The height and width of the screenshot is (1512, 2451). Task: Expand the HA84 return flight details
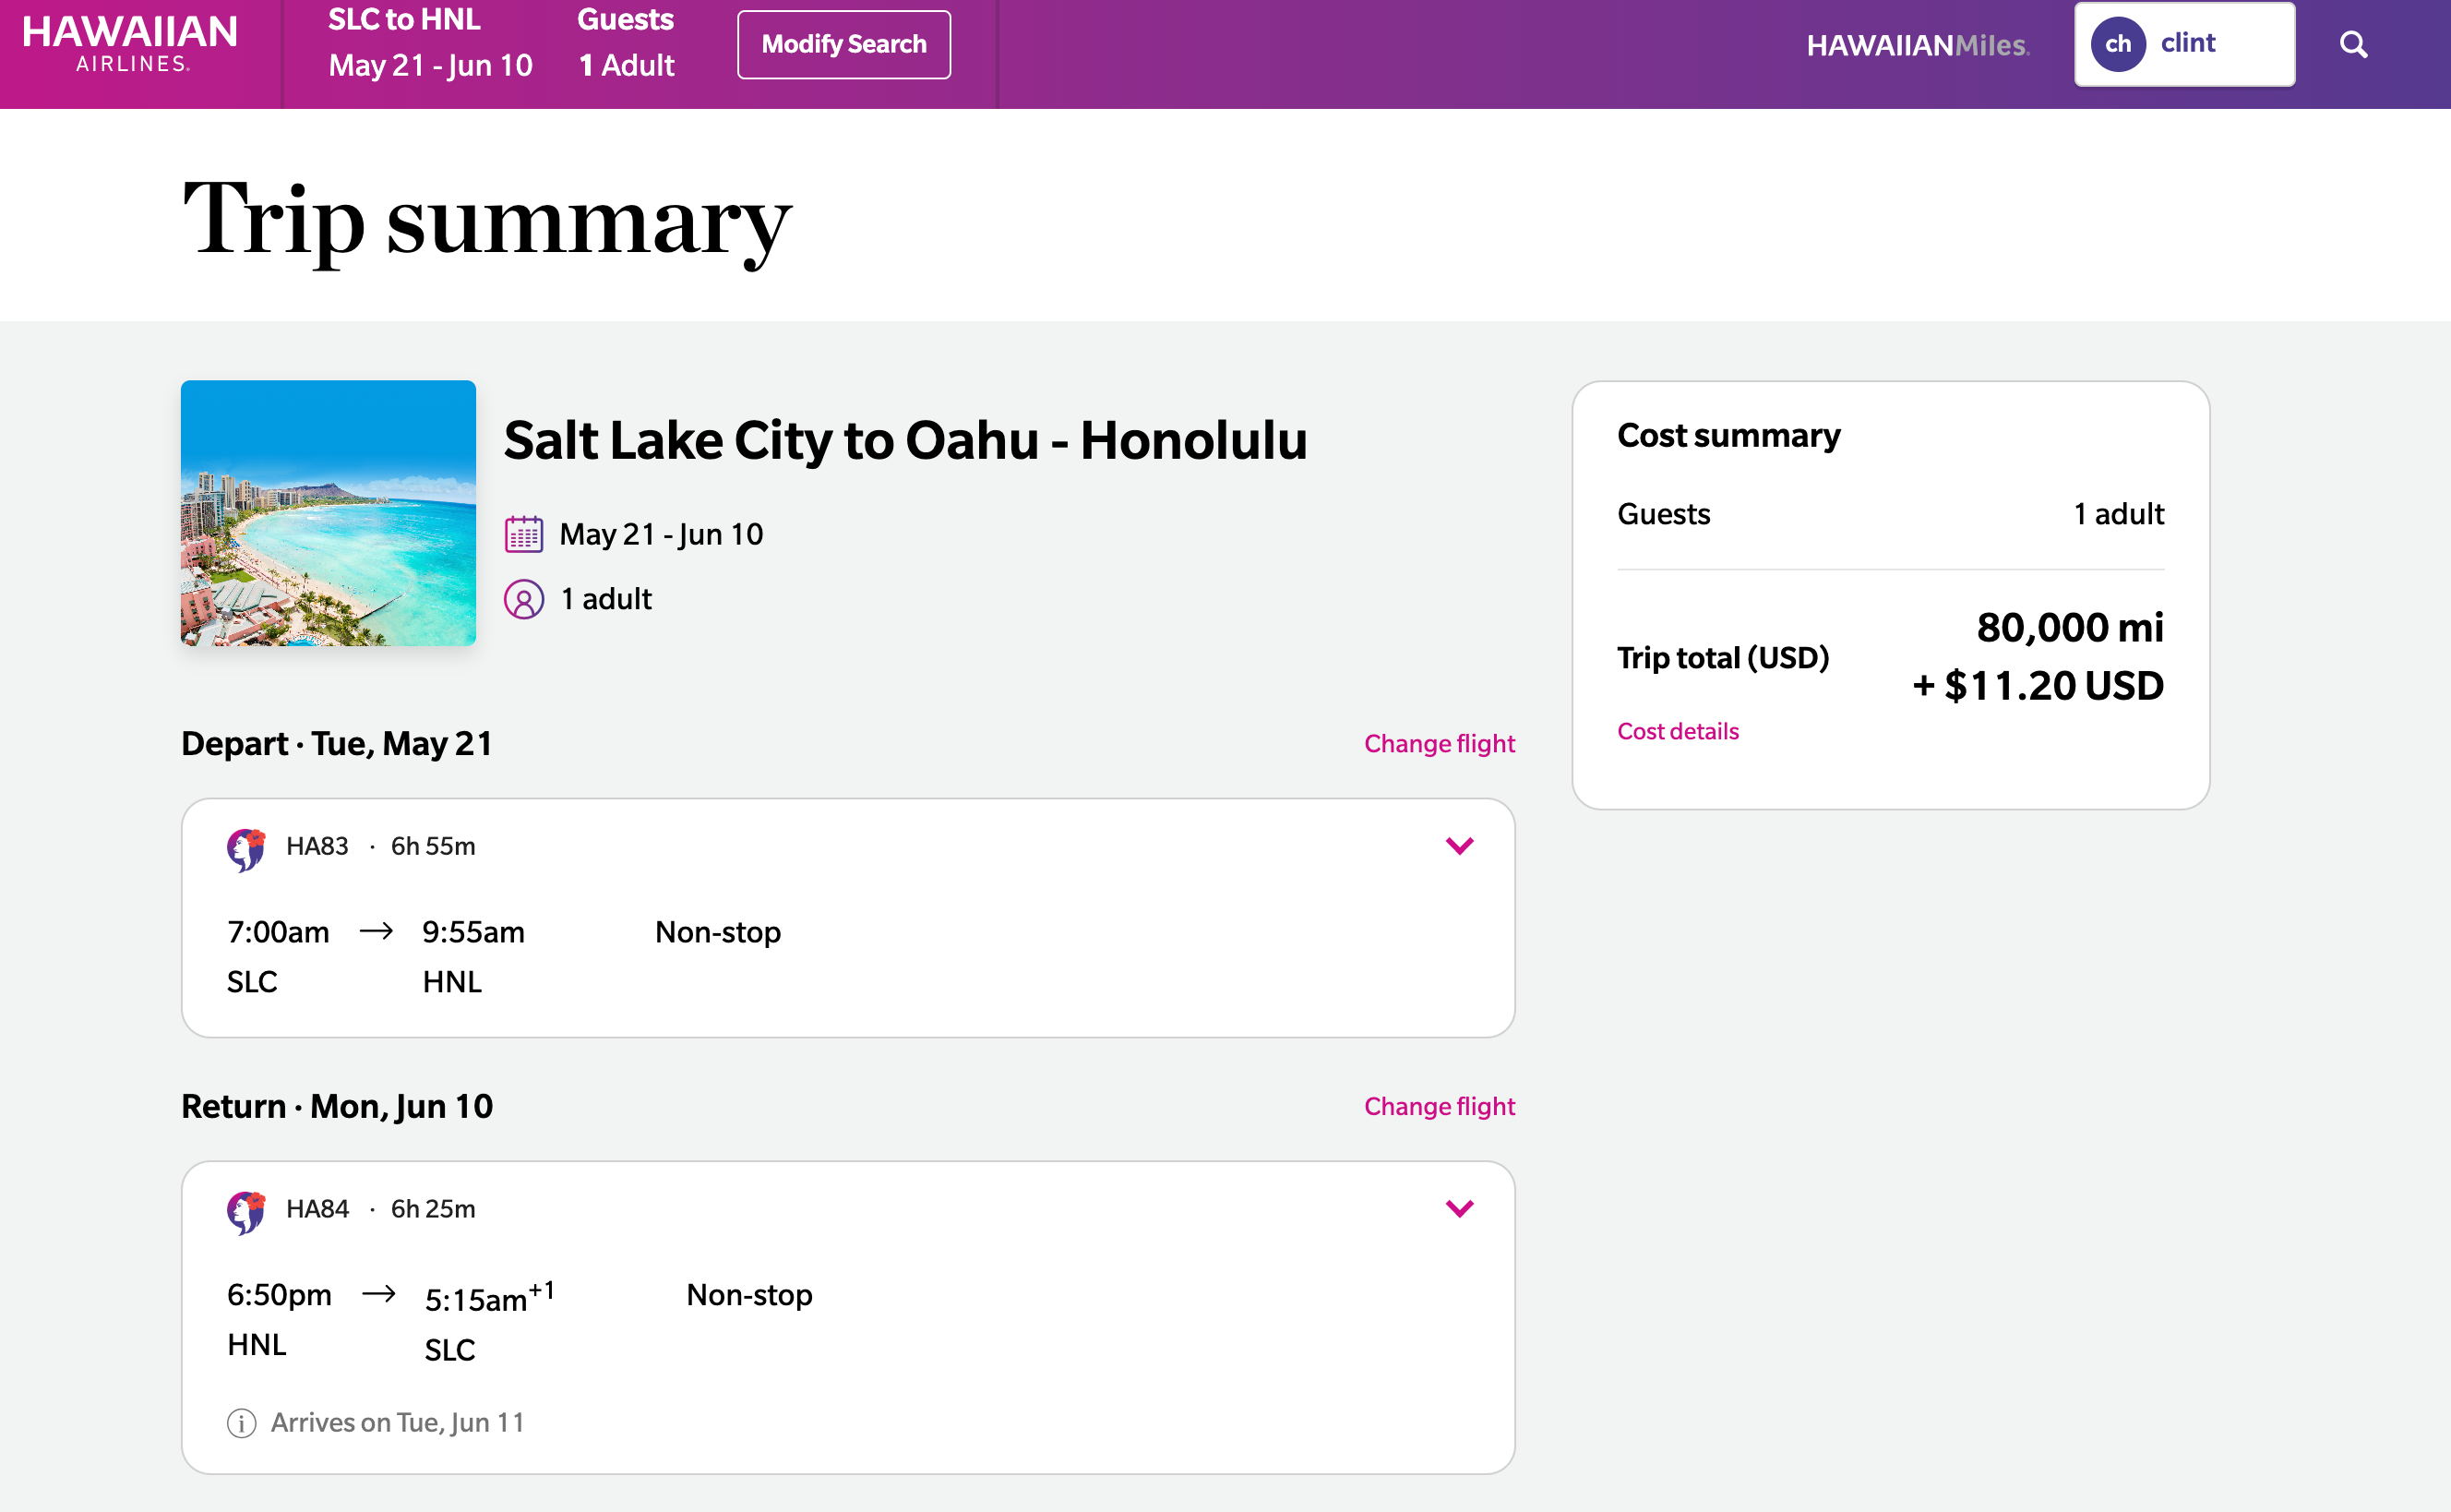(x=1463, y=1208)
